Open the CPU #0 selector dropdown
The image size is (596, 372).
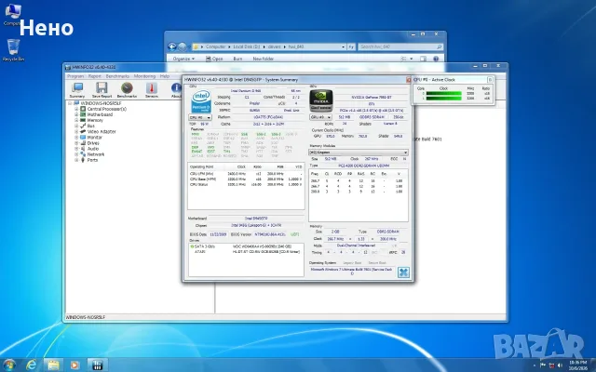pos(200,118)
